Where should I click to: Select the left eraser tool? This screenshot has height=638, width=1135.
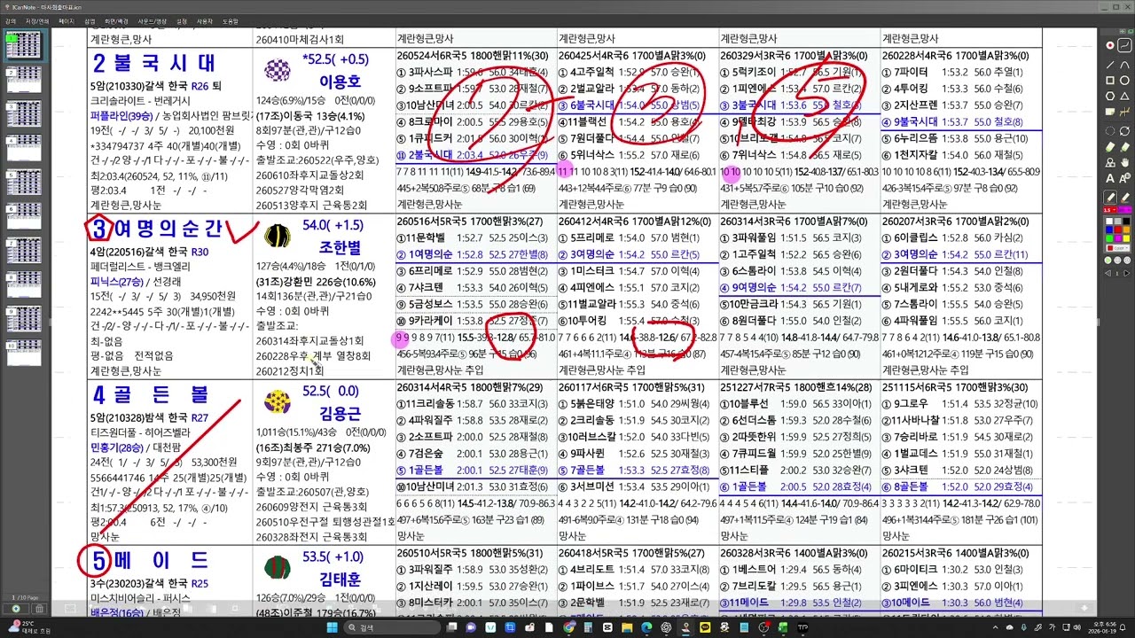pyautogui.click(x=1110, y=146)
